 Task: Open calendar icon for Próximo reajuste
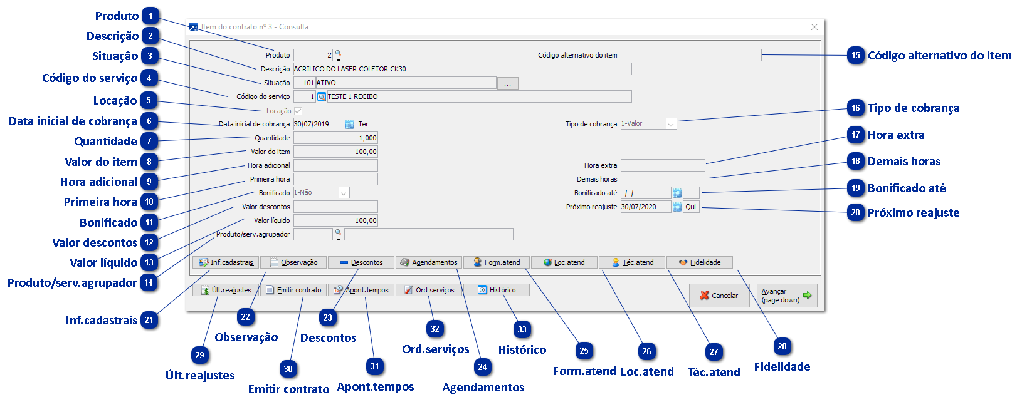(677, 207)
